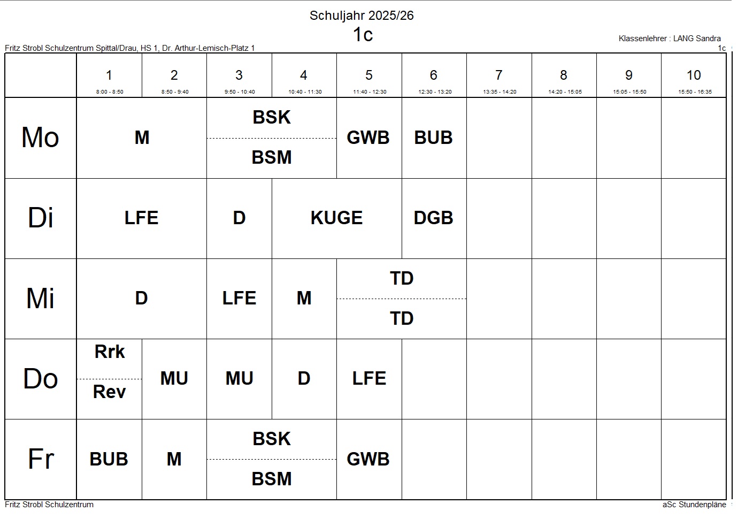This screenshot has width=738, height=519.
Task: Click the 1c class title
Action: point(362,35)
